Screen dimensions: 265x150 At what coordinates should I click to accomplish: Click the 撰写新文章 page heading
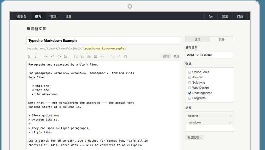click(x=36, y=29)
